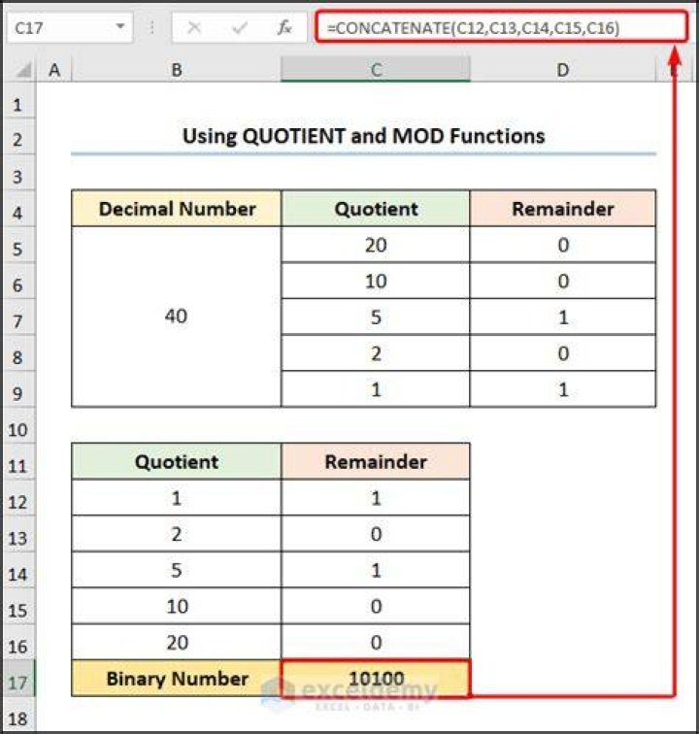Open the Name Box dropdown arrow
The image size is (699, 734).
point(120,26)
